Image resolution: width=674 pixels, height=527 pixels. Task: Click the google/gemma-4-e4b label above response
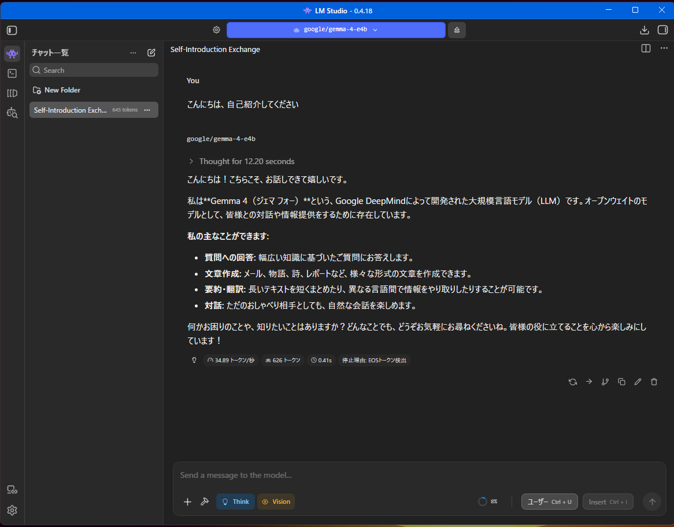pyautogui.click(x=221, y=139)
